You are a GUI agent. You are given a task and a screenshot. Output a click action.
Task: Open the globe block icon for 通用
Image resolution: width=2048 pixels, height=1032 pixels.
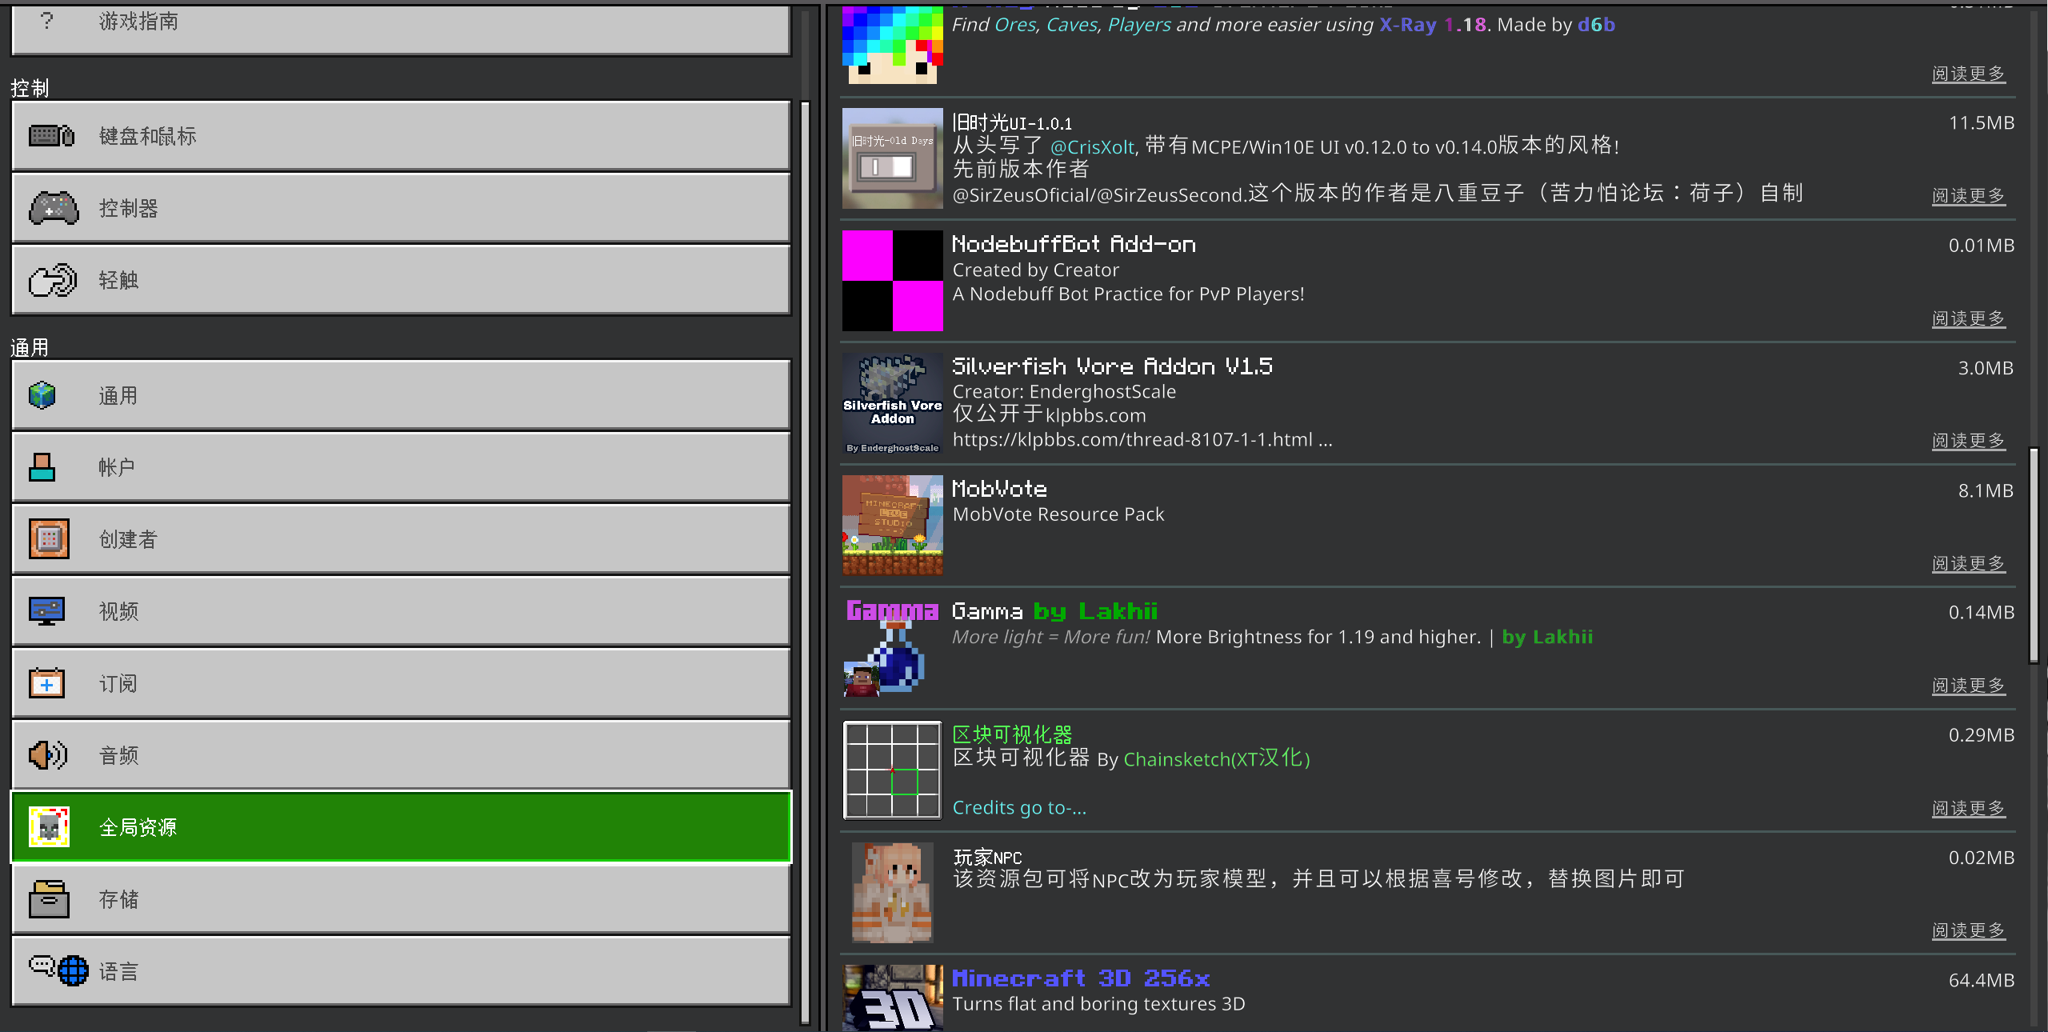click(x=42, y=395)
